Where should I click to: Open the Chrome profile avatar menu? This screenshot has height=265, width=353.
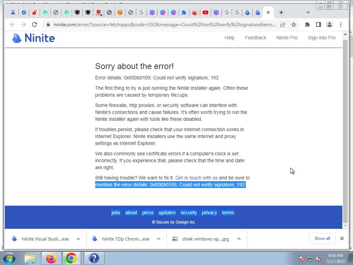(330, 24)
